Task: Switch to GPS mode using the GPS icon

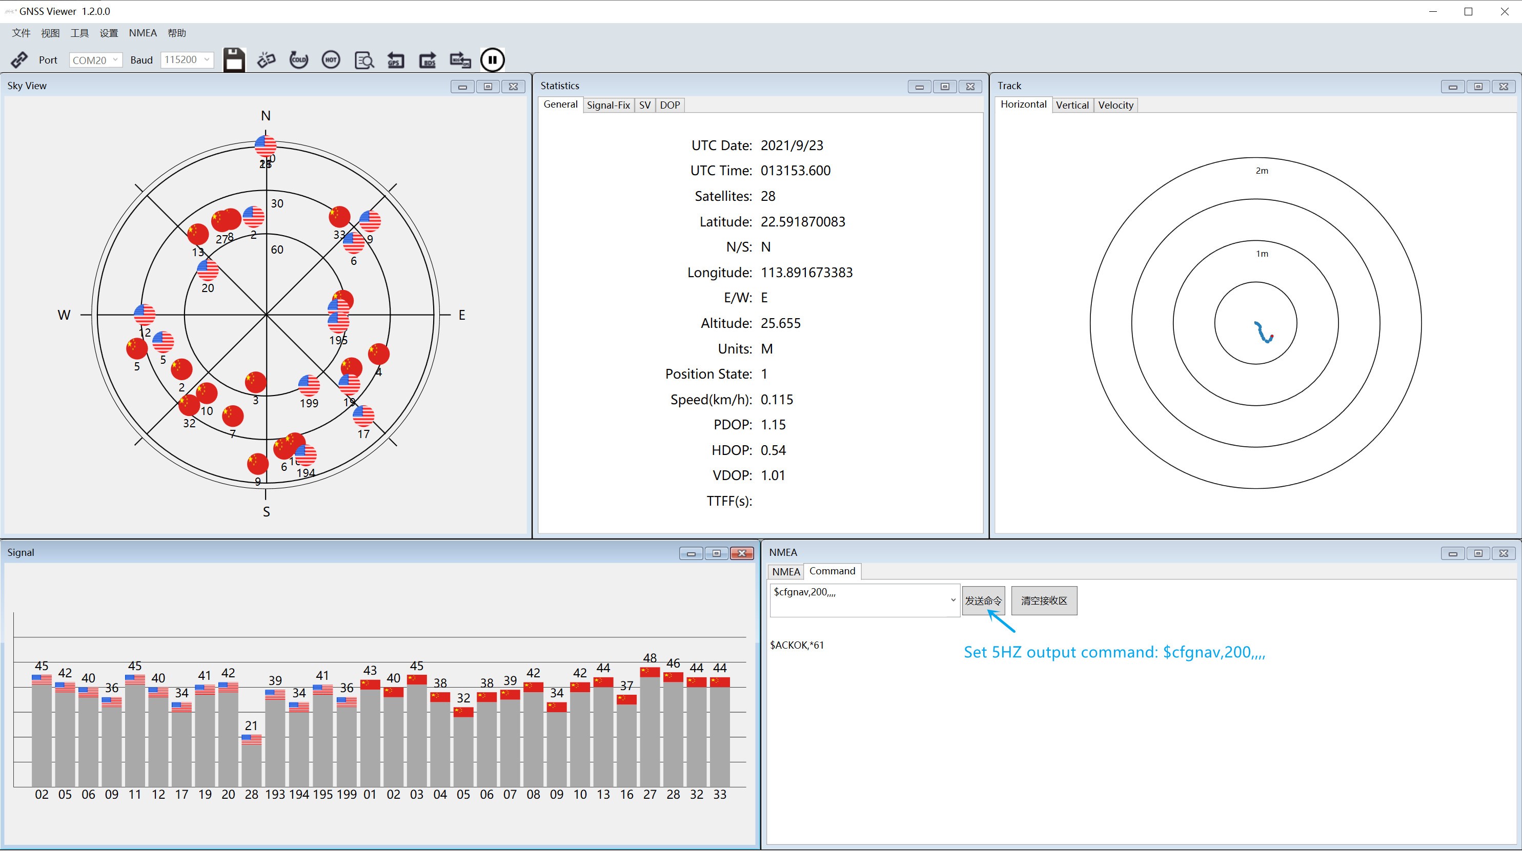Action: (395, 59)
